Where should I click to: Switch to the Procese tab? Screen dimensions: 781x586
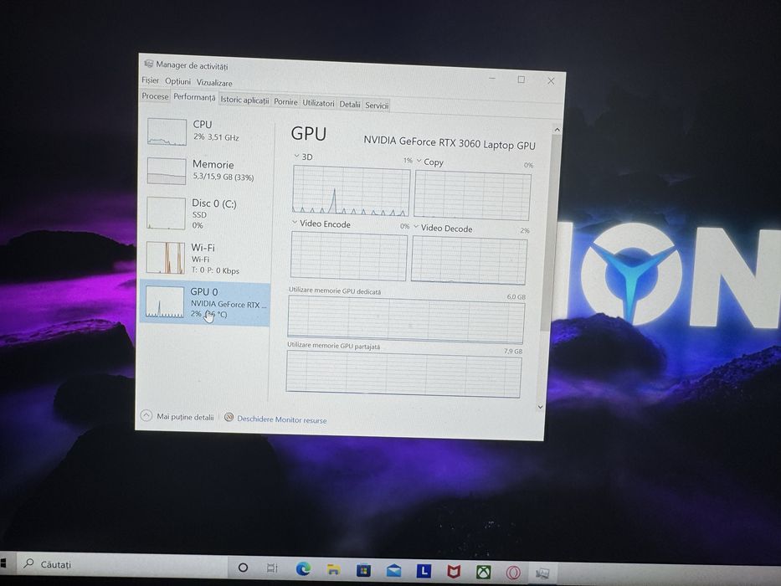(155, 95)
